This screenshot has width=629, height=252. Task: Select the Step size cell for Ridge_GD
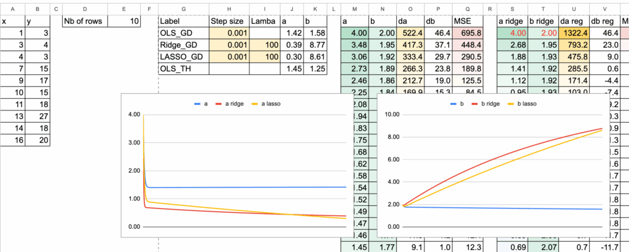pyautogui.click(x=229, y=44)
